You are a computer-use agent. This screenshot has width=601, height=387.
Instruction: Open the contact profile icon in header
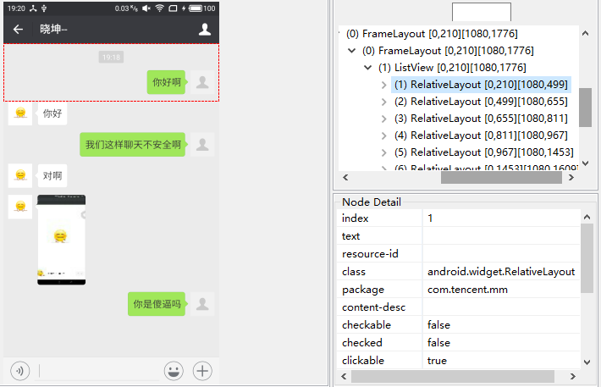204,30
